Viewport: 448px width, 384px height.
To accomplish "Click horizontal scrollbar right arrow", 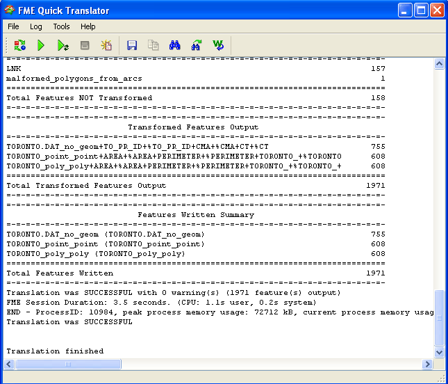I will click(427, 364).
